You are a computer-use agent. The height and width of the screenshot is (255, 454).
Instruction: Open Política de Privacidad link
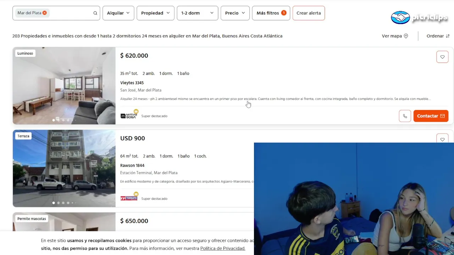click(223, 248)
